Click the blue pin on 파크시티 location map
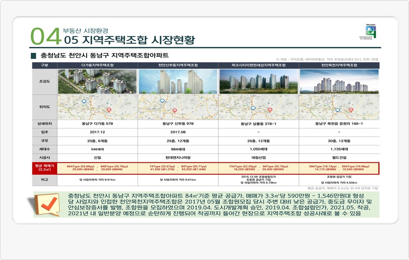Image resolution: width=409 pixels, height=260 pixels. click(253, 108)
